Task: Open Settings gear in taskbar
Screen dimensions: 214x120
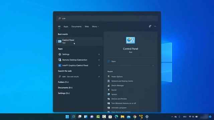Action: click(x=147, y=117)
